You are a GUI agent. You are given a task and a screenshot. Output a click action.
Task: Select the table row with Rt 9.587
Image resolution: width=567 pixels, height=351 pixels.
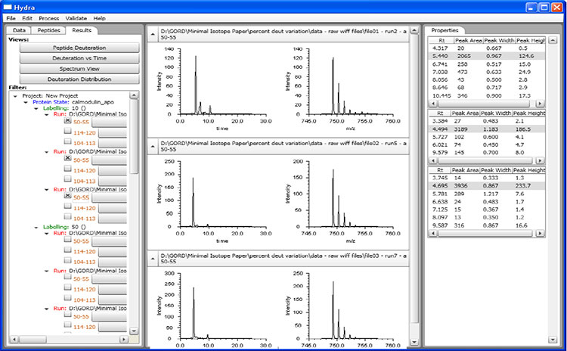coord(487,225)
